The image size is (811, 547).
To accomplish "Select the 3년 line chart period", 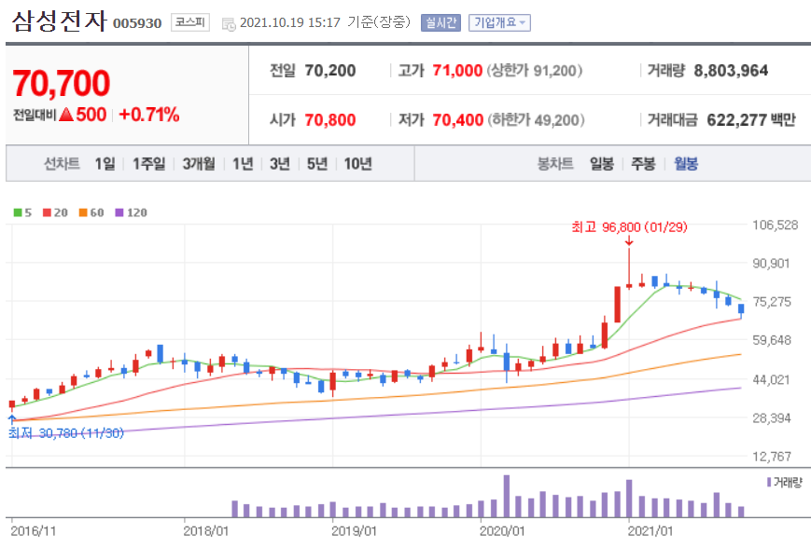I will coord(280,164).
